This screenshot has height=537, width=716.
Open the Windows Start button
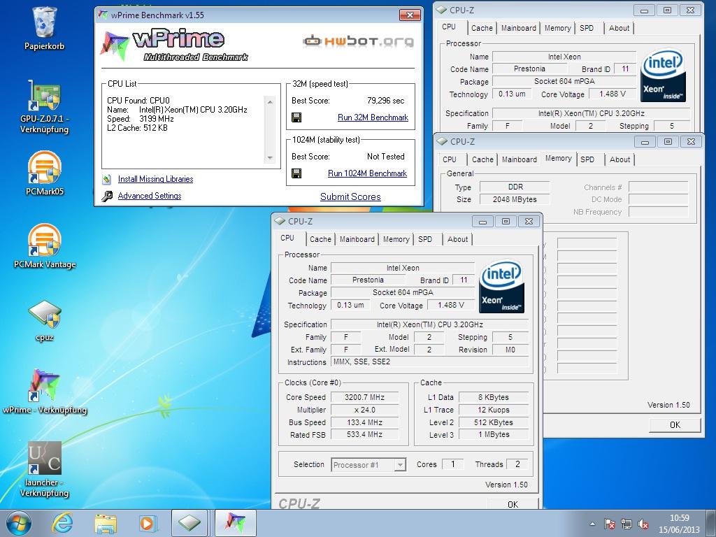(19, 523)
